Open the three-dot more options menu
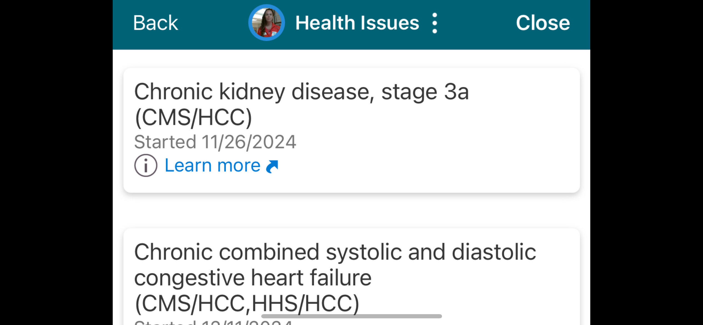Screen dimensions: 703x325 (435, 23)
